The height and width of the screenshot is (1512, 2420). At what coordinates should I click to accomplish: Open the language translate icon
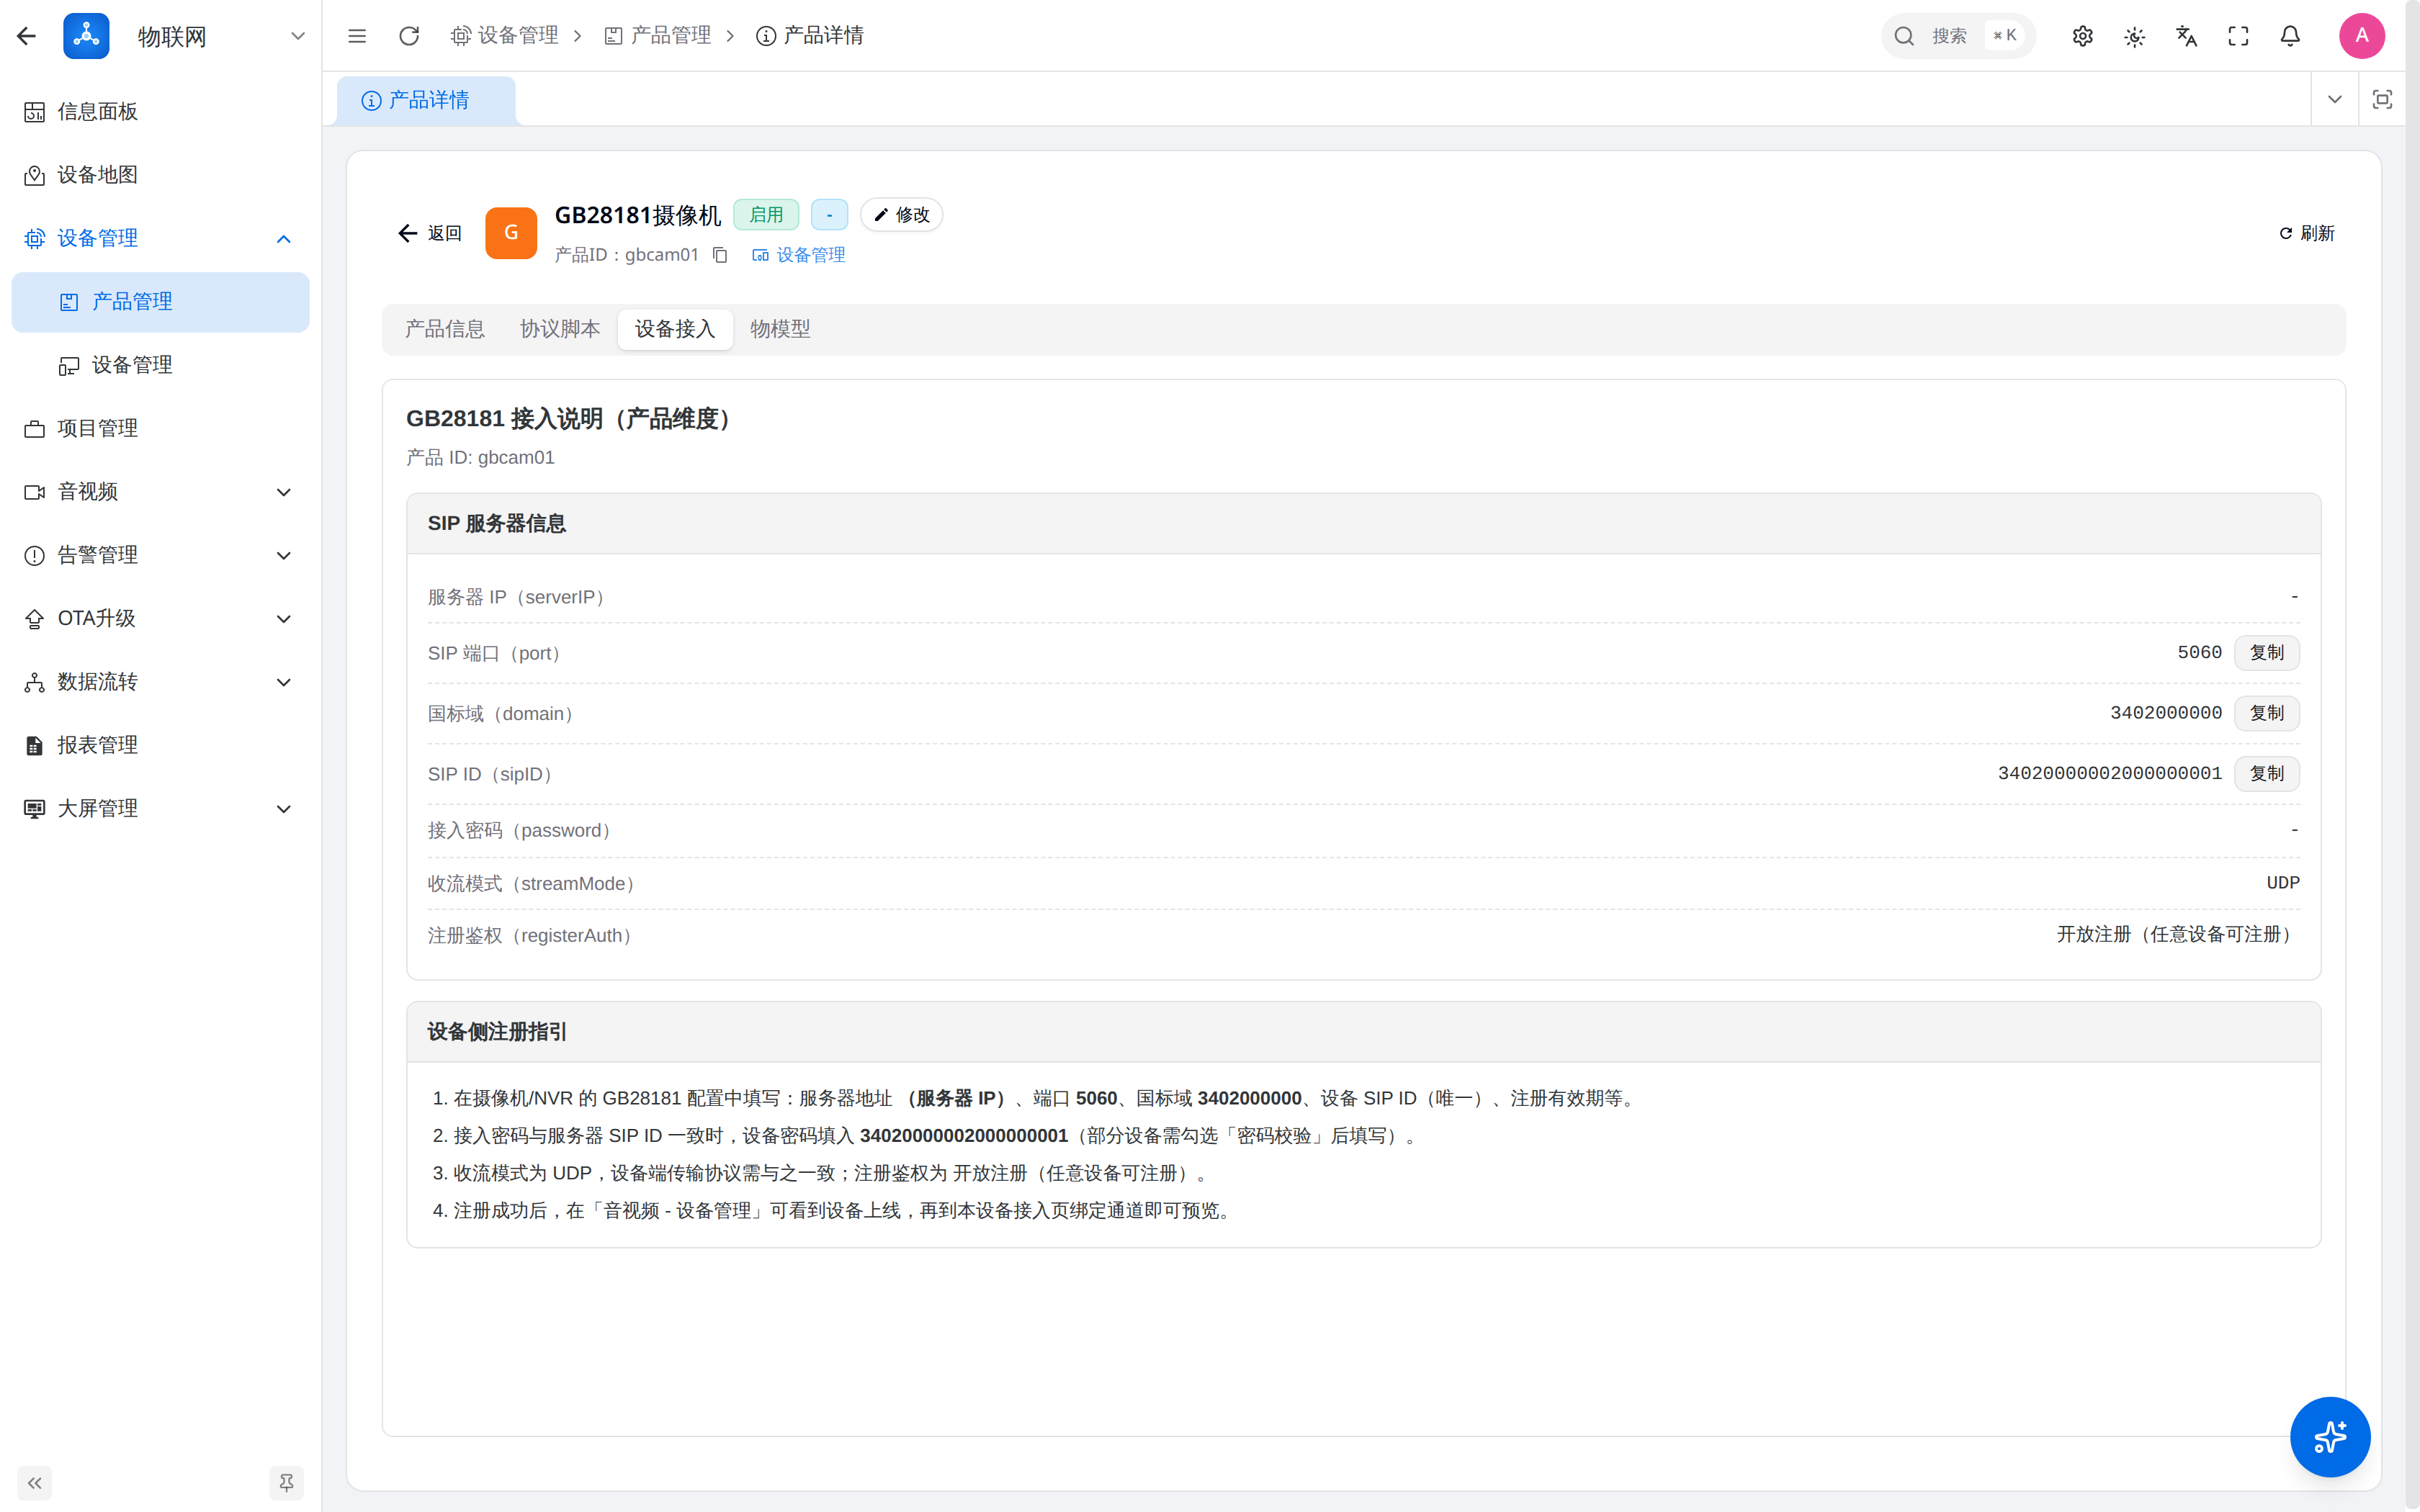[x=2187, y=36]
